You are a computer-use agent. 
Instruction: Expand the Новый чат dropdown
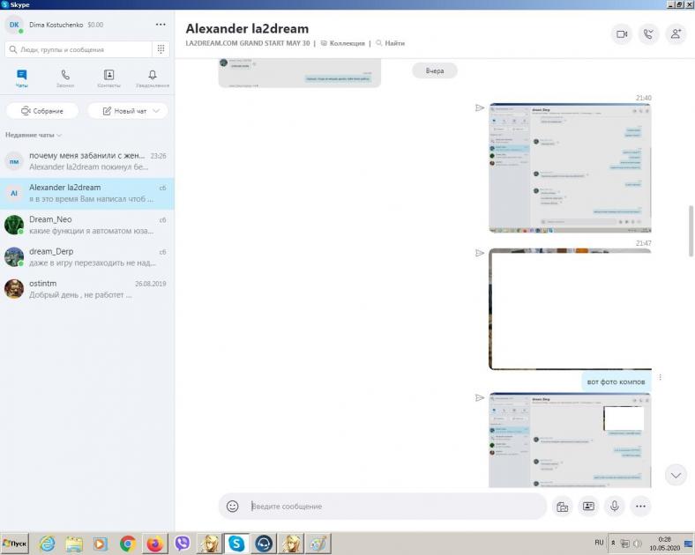pos(156,111)
